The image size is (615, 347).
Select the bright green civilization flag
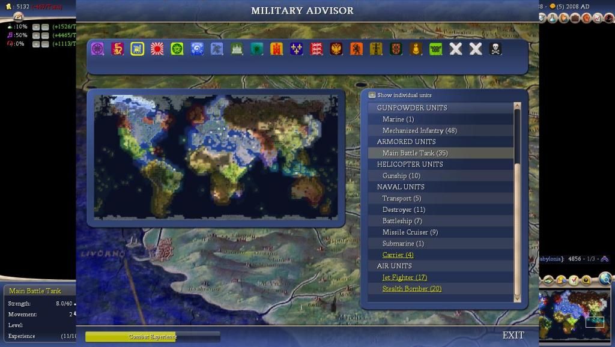[436, 49]
